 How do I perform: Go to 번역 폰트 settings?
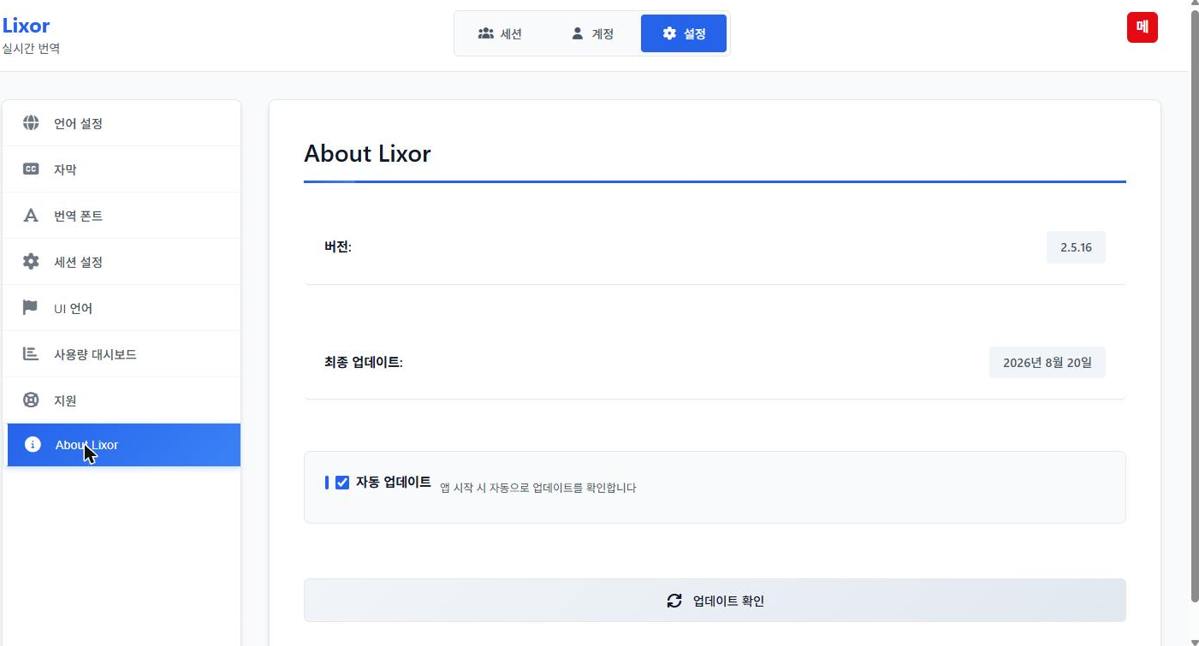122,216
